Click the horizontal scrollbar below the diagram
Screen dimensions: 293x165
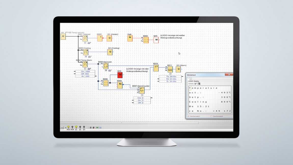(x=129, y=123)
